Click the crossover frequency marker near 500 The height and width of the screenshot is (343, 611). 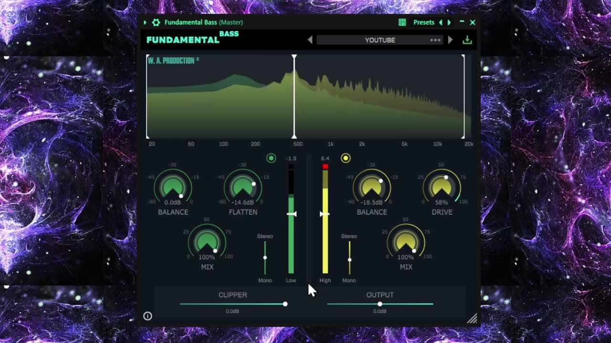(x=294, y=96)
